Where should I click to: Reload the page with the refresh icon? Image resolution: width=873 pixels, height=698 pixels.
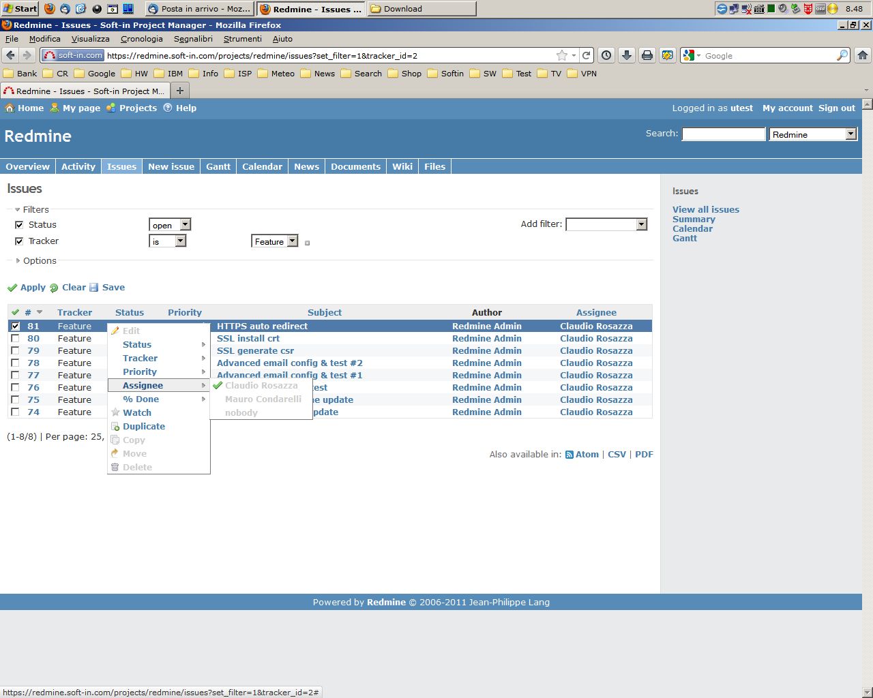tap(586, 55)
